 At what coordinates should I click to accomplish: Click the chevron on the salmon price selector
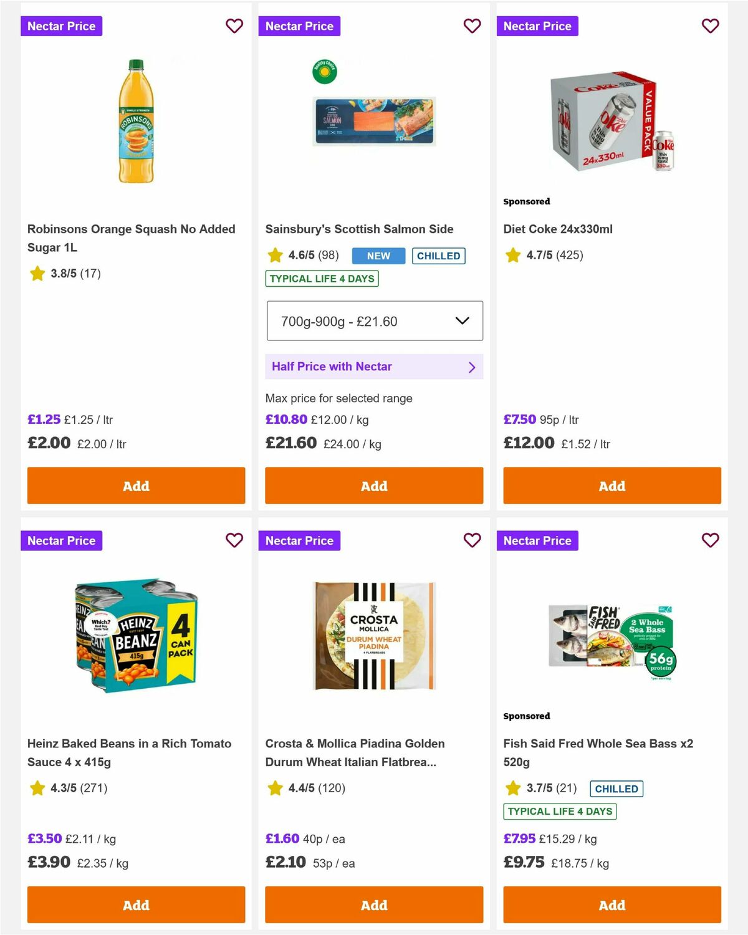tap(462, 320)
